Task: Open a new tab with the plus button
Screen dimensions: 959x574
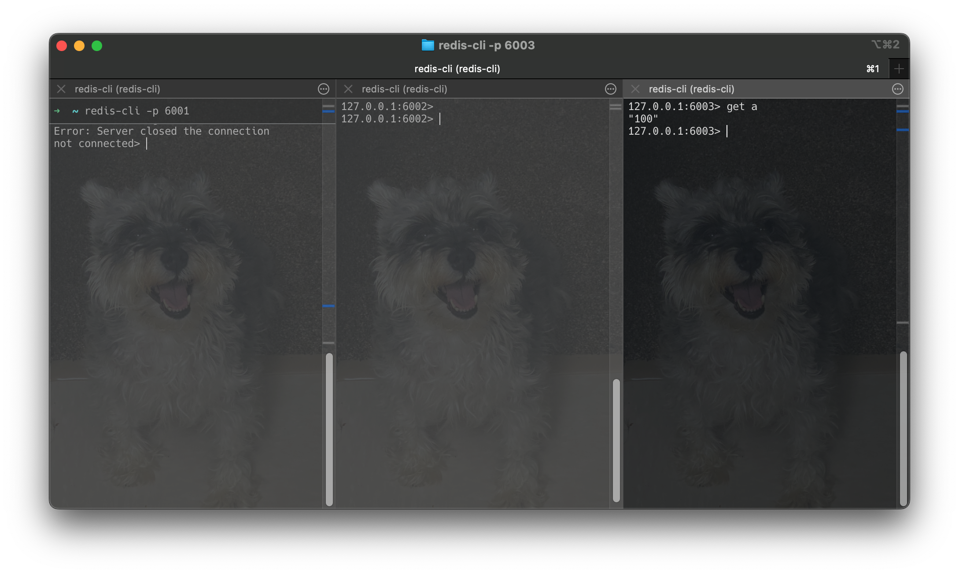Action: [900, 69]
